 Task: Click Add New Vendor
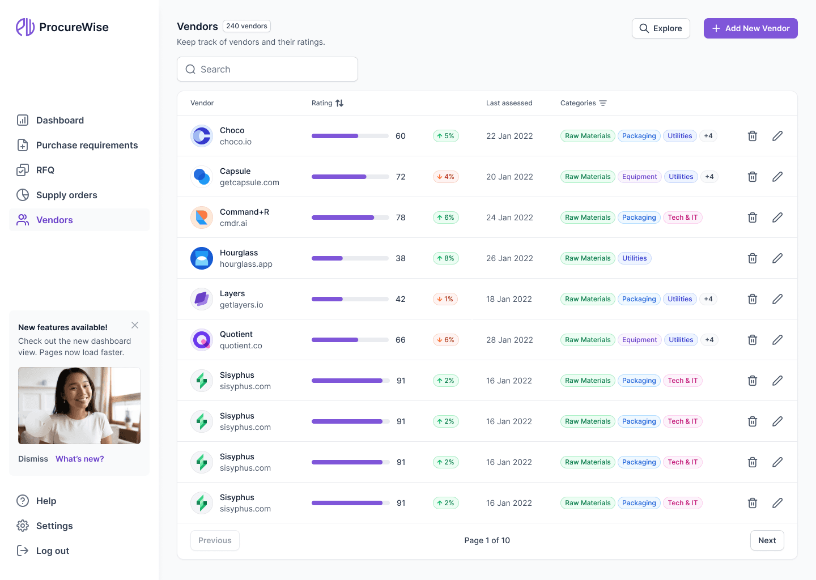tap(751, 28)
